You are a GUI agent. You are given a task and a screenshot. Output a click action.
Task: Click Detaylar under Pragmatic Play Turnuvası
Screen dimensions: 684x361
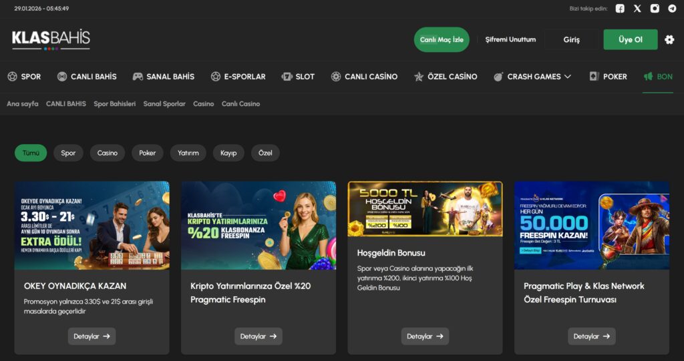click(592, 336)
